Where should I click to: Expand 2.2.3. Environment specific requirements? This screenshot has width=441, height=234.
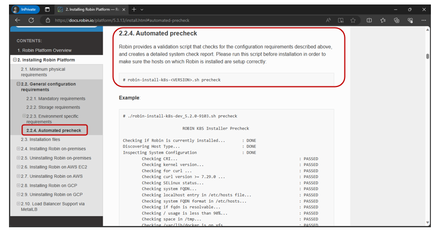[24, 116]
